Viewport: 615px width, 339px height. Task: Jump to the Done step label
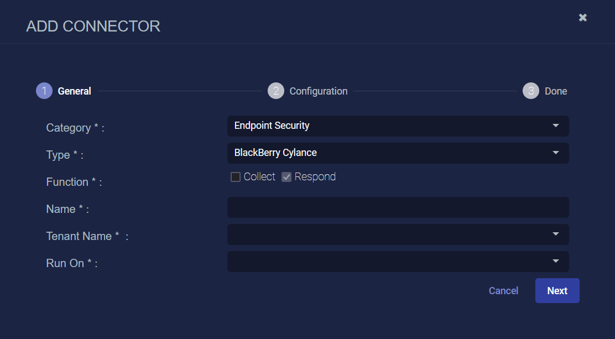coord(556,91)
